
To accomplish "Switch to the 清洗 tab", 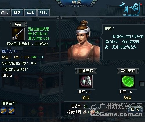I will [30, 12].
